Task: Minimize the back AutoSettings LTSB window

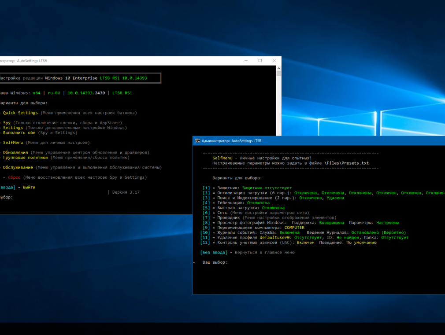Action: click(x=246, y=60)
